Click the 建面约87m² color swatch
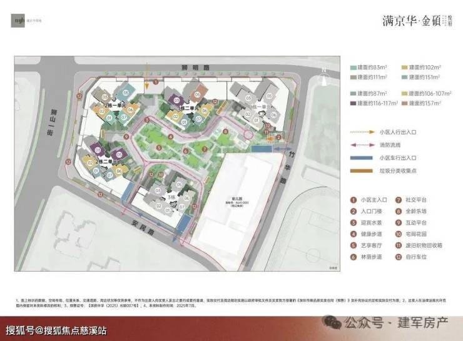 click(x=353, y=94)
